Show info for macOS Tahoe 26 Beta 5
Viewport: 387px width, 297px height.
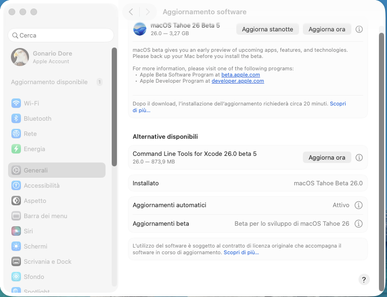click(x=359, y=29)
